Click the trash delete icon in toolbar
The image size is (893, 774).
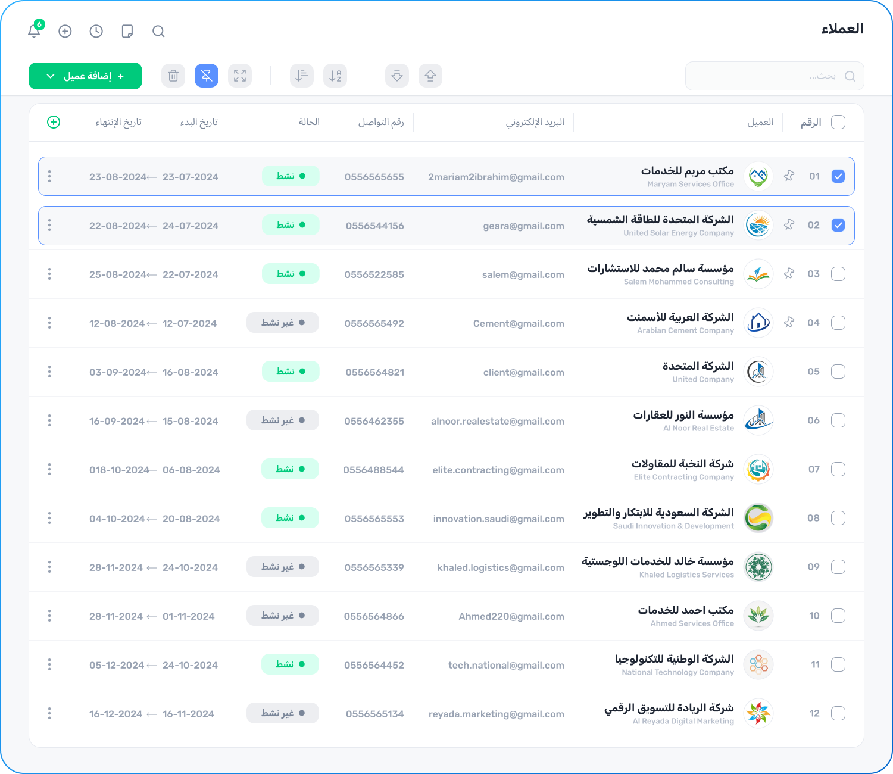click(173, 76)
